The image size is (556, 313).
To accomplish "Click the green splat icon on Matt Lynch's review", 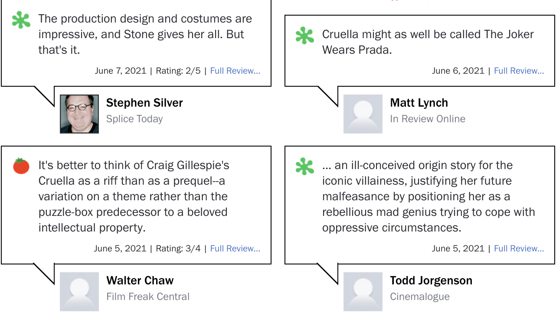I will click(x=305, y=36).
